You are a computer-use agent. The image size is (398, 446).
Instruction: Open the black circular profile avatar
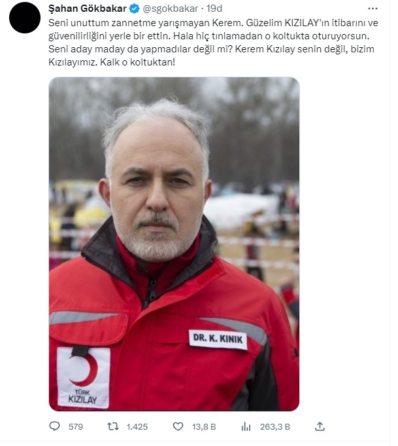(25, 18)
